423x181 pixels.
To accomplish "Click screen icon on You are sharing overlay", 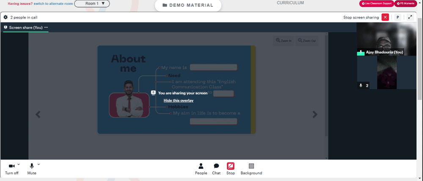I will [x=153, y=93].
